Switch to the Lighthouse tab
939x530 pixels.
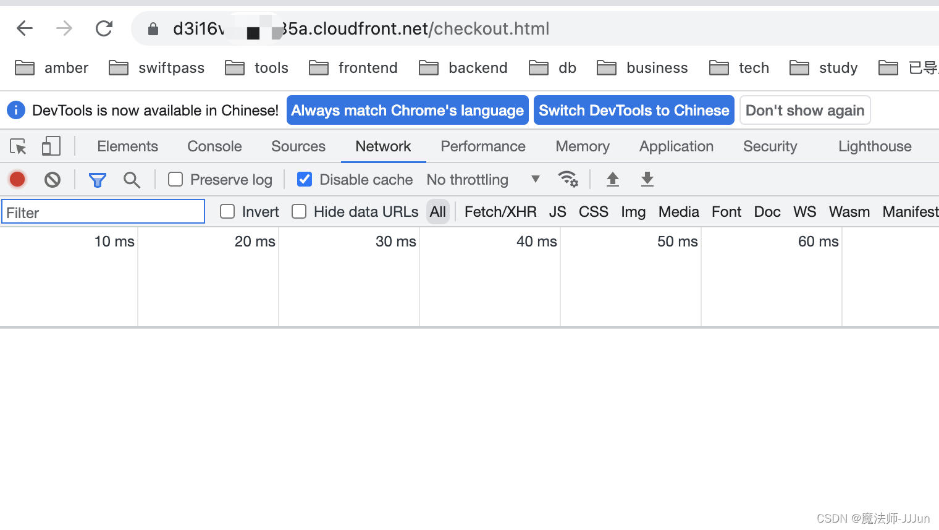click(875, 146)
